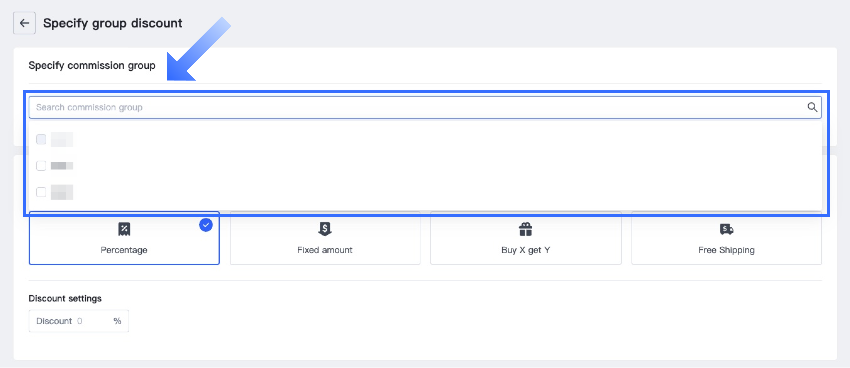Click the percent sign in Discount field

[x=117, y=321]
